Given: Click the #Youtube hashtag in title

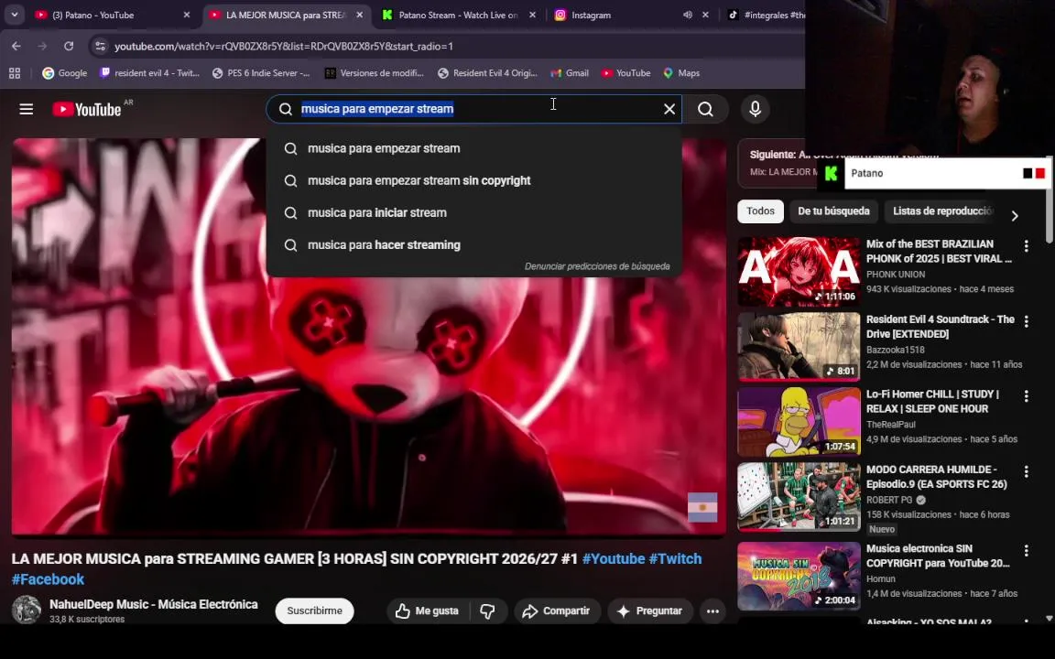Looking at the screenshot, I should tap(614, 559).
